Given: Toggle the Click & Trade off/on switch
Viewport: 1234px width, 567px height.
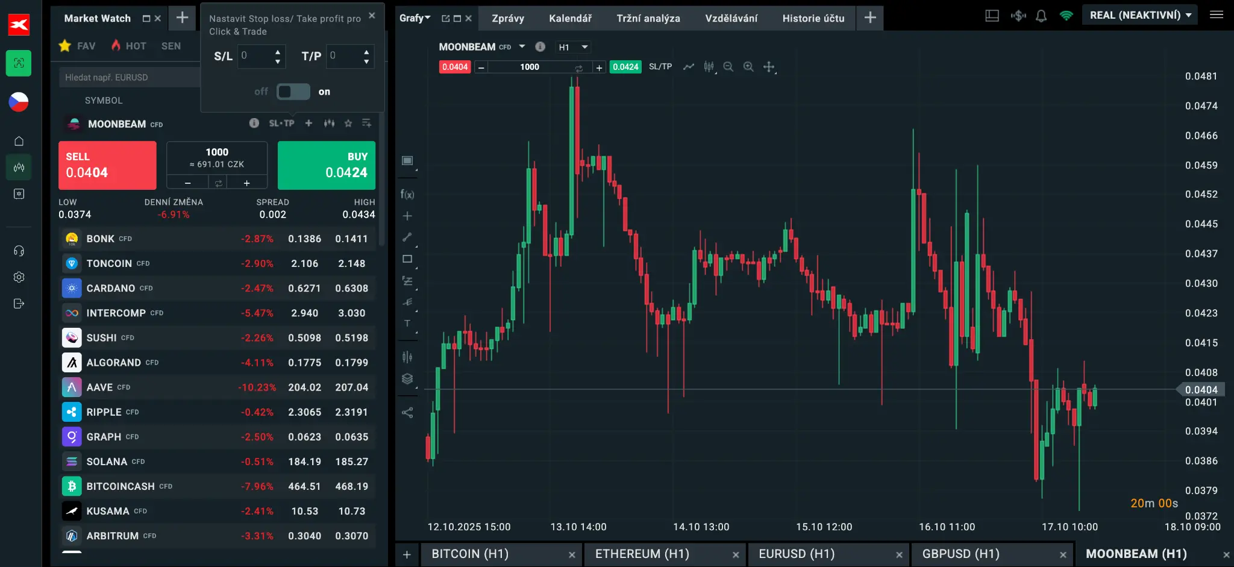Looking at the screenshot, I should (x=293, y=92).
